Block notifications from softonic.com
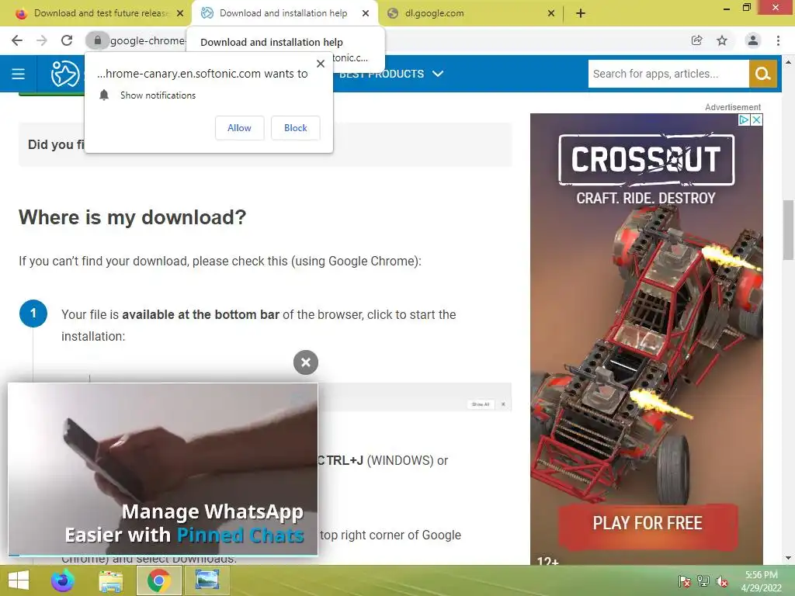 tap(296, 128)
